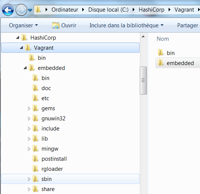The image size is (200, 194).
Task: Click folder icon in the address bar
Action: pyautogui.click(x=38, y=10)
